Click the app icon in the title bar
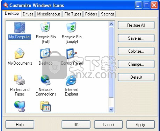This screenshot has width=160, height=131. click(x=6, y=5)
